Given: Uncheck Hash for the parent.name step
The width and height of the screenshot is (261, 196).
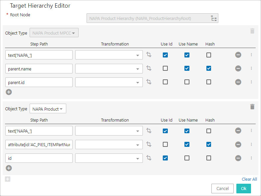Looking at the screenshot, I should point(208,68).
